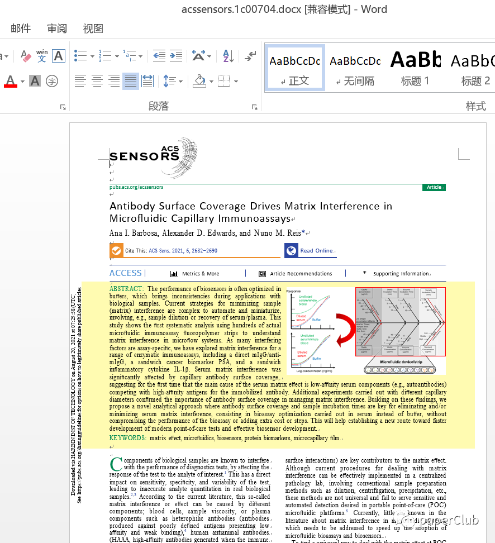Toggle justify alignment
495x543 pixels.
click(x=131, y=82)
